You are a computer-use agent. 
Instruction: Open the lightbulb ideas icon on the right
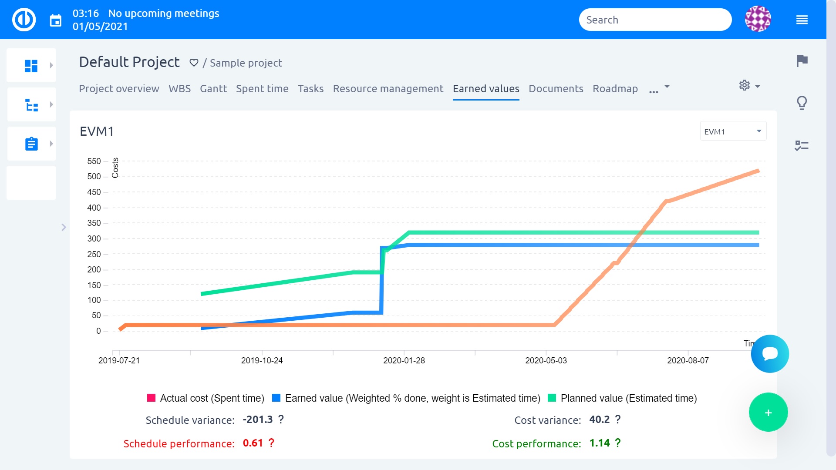[802, 103]
